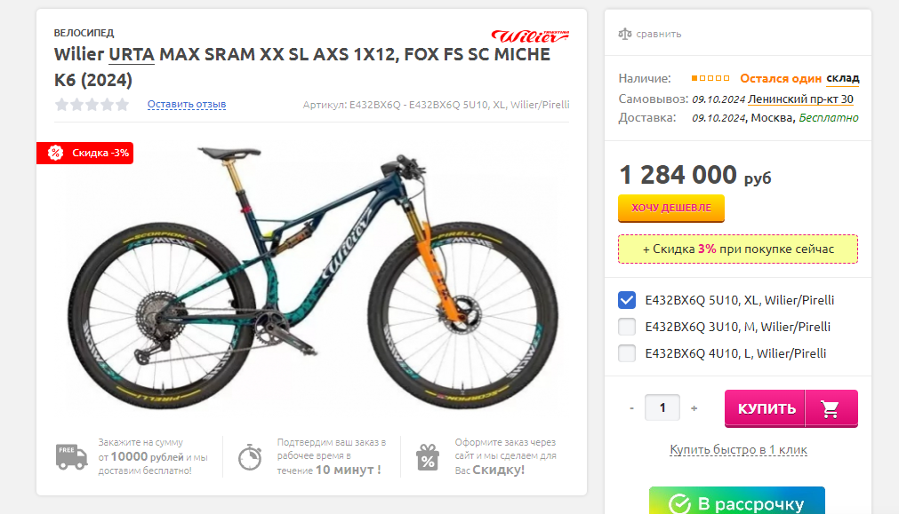Image resolution: width=899 pixels, height=514 pixels.
Task: Click the checkmark icon on installment banner
Action: [680, 504]
